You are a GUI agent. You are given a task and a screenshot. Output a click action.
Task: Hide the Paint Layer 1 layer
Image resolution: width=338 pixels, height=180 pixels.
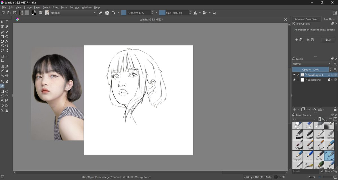pos(294,75)
